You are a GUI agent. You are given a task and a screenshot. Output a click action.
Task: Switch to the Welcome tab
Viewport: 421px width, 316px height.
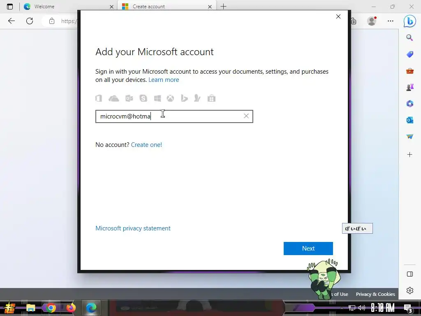coord(69,7)
